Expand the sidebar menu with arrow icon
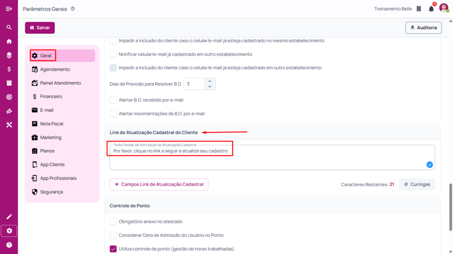453x254 pixels. pos(9,9)
